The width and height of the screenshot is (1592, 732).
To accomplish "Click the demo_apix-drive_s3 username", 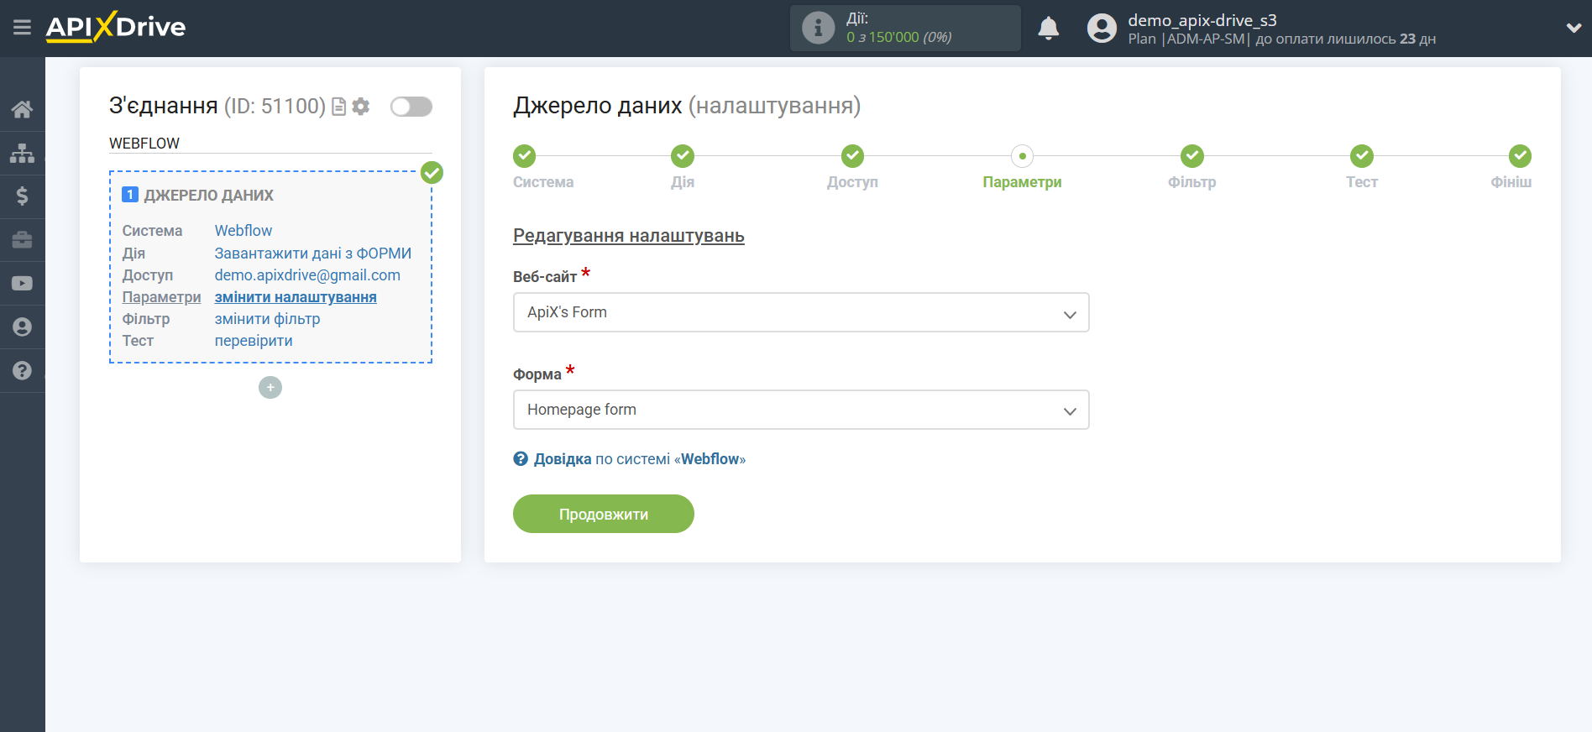I will tap(1202, 20).
